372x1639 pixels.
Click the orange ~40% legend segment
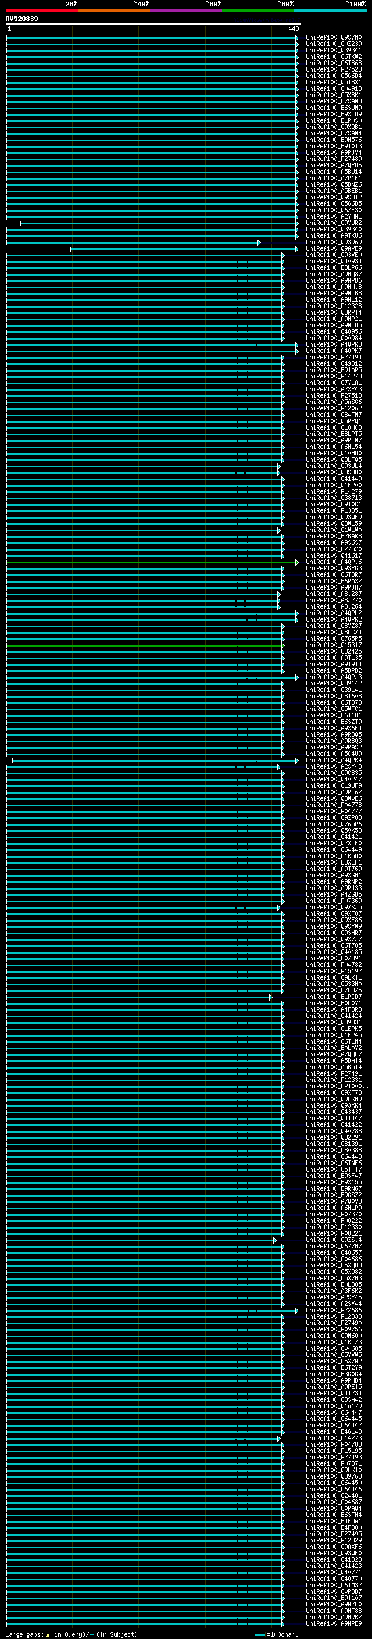(114, 10)
